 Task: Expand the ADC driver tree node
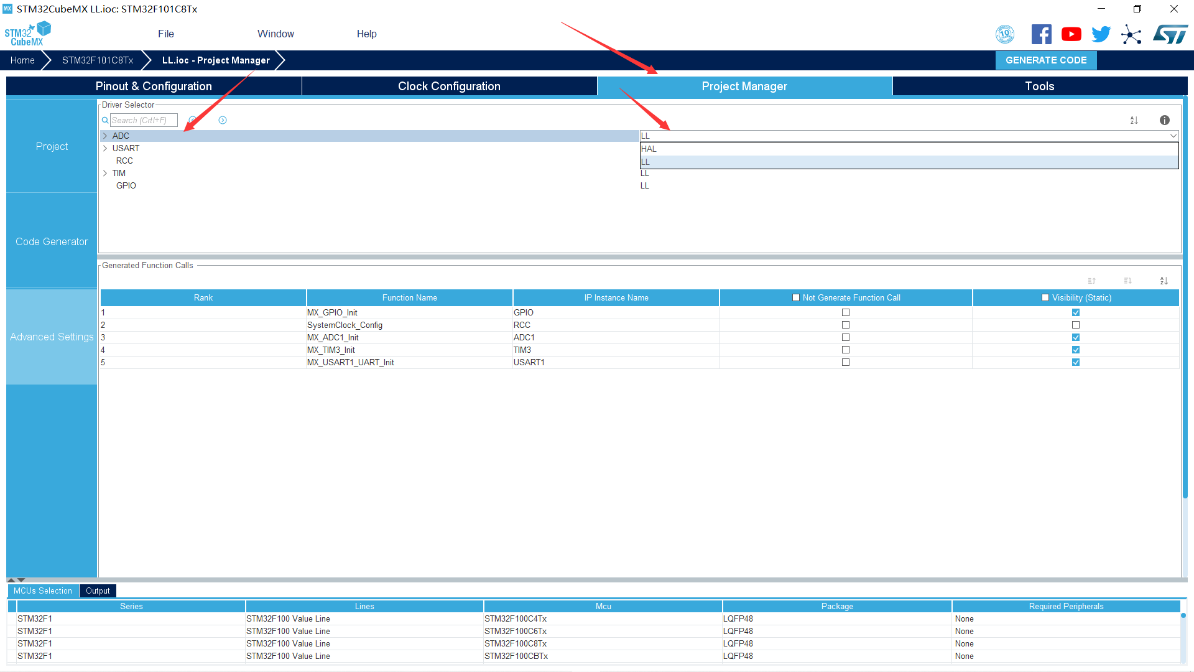tap(104, 136)
